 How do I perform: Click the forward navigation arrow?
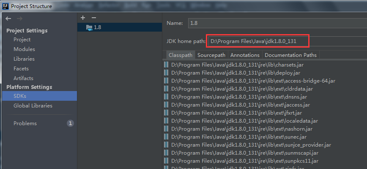pos(19,19)
